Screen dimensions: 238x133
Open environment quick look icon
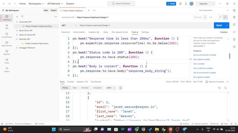(234, 10)
